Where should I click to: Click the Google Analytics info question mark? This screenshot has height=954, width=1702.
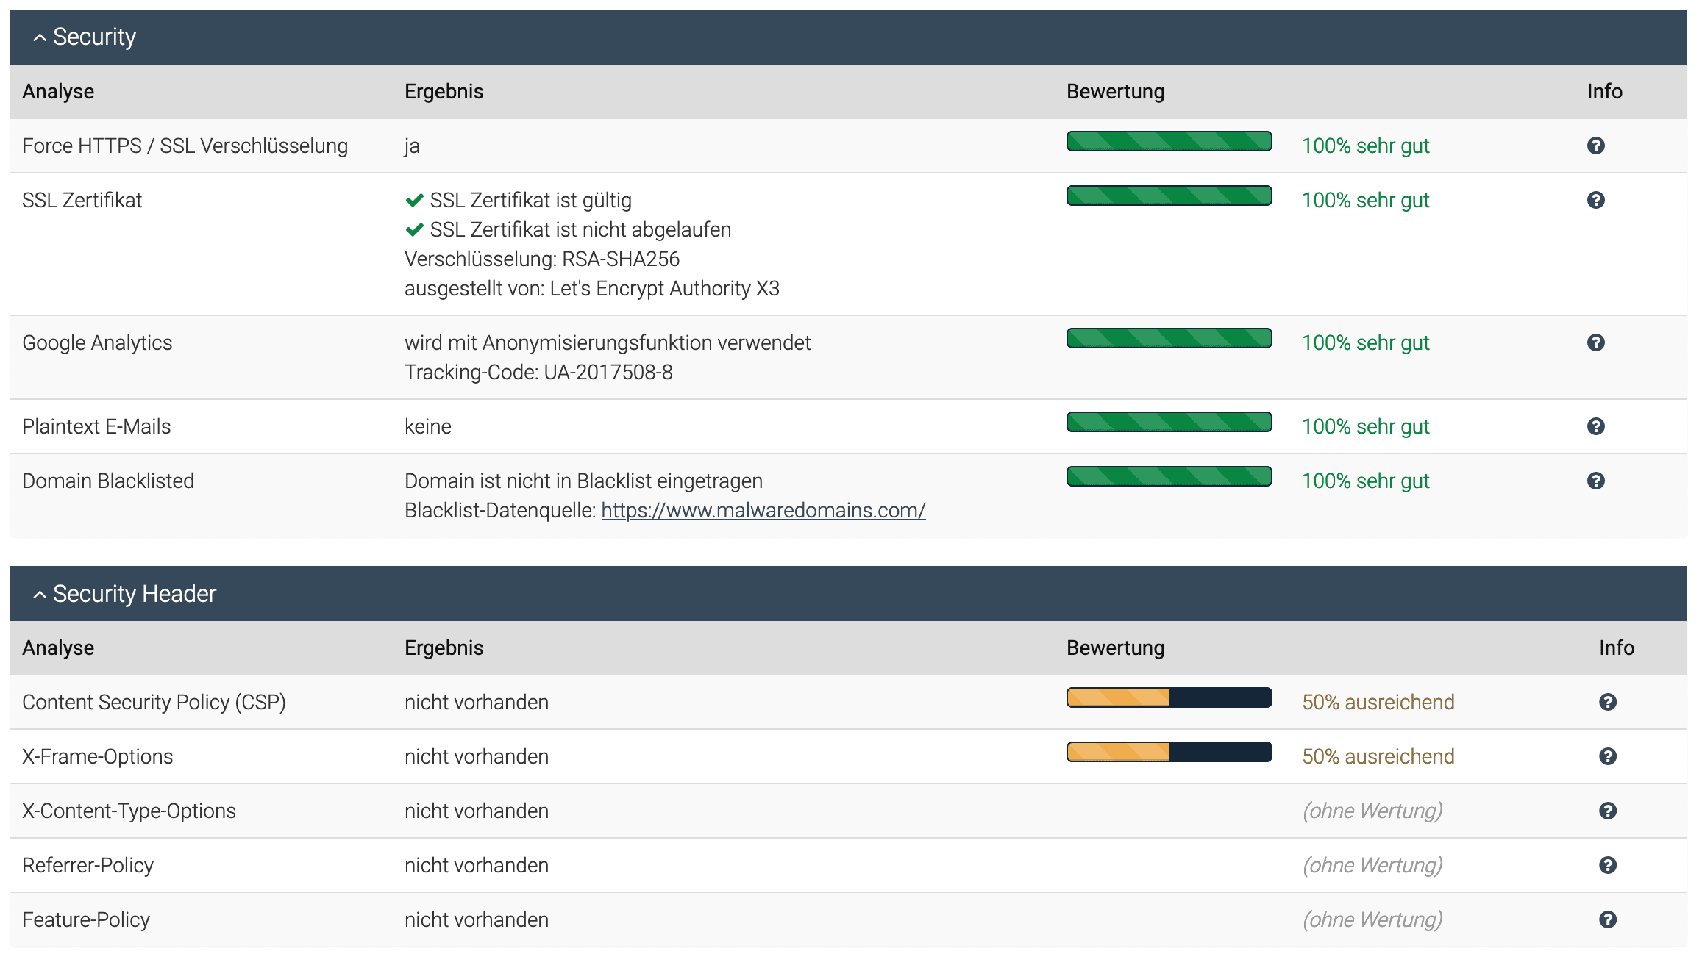click(x=1595, y=342)
